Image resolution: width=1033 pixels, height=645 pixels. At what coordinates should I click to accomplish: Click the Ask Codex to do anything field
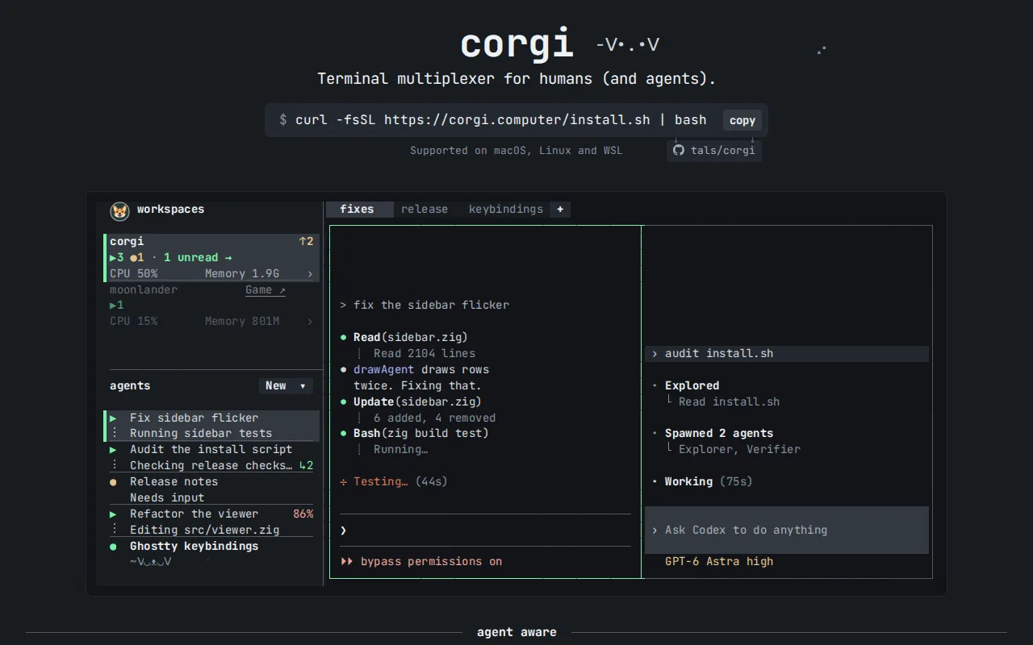pos(787,530)
